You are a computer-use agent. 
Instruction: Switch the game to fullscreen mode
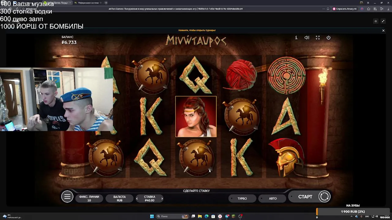pyautogui.click(x=318, y=38)
